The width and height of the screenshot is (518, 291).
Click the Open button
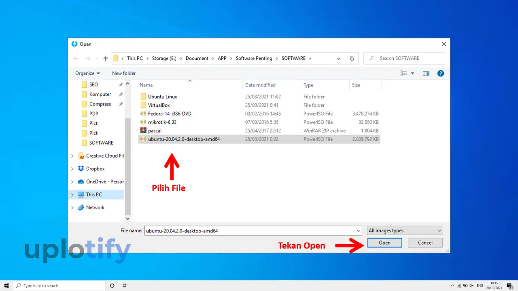point(384,242)
